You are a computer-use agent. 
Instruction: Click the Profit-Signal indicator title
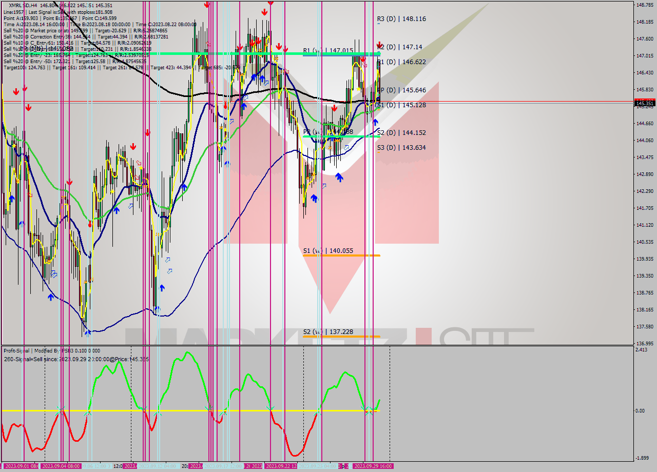point(52,350)
